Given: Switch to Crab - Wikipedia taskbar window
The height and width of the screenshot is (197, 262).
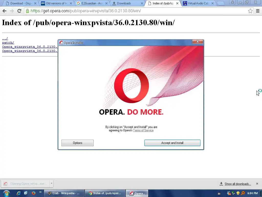Looking at the screenshot, I should point(64,193).
